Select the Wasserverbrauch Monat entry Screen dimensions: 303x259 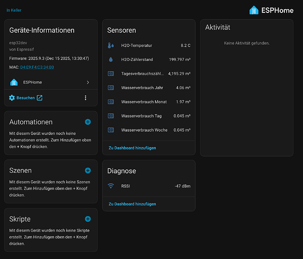pyautogui.click(x=149, y=102)
